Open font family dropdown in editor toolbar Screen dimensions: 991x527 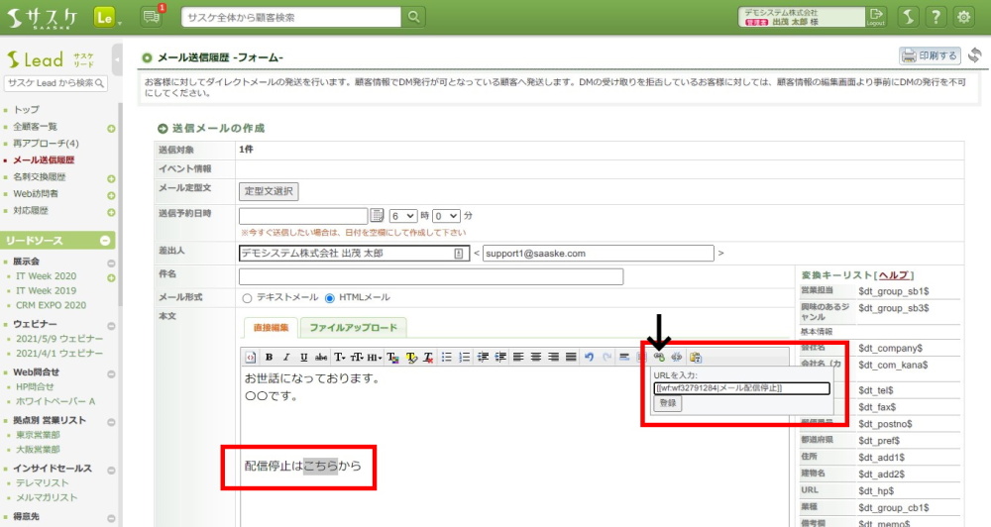(339, 357)
